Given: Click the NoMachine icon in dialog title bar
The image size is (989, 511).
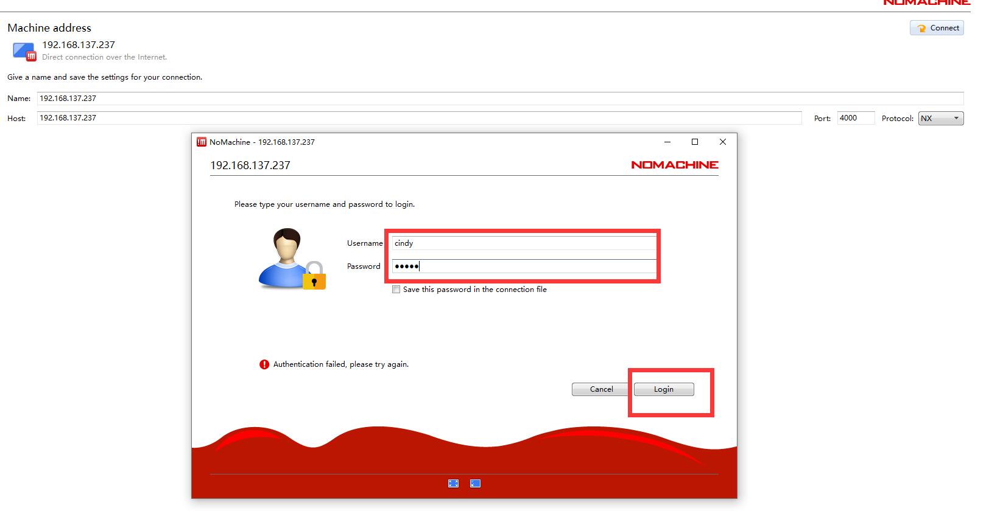Looking at the screenshot, I should (x=202, y=142).
